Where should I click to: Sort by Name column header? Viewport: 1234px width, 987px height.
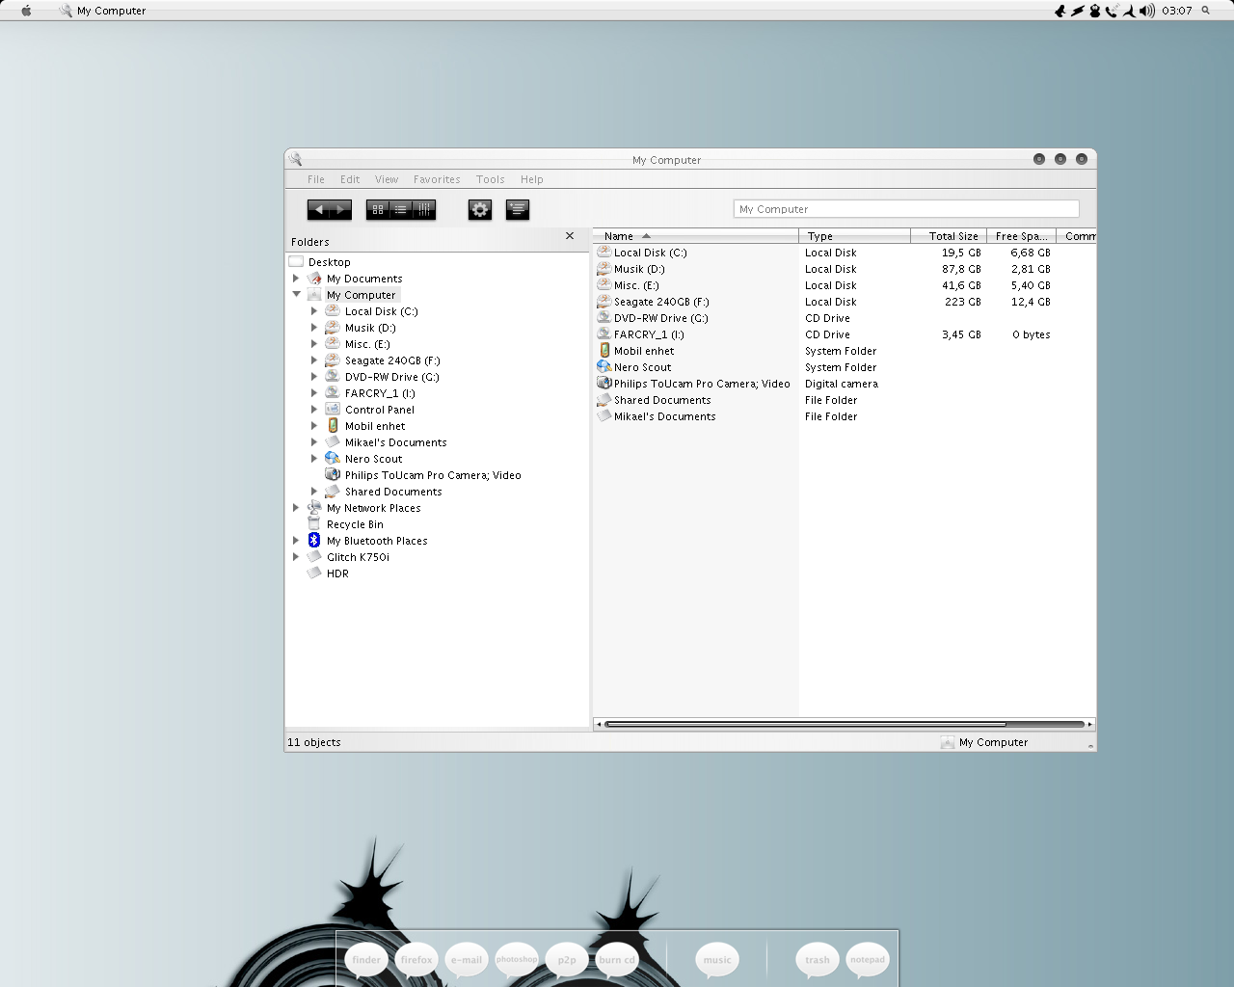point(695,236)
